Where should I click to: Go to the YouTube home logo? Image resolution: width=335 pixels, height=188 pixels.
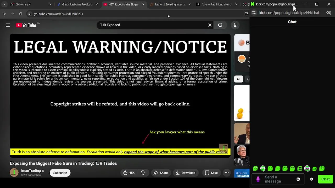26,25
